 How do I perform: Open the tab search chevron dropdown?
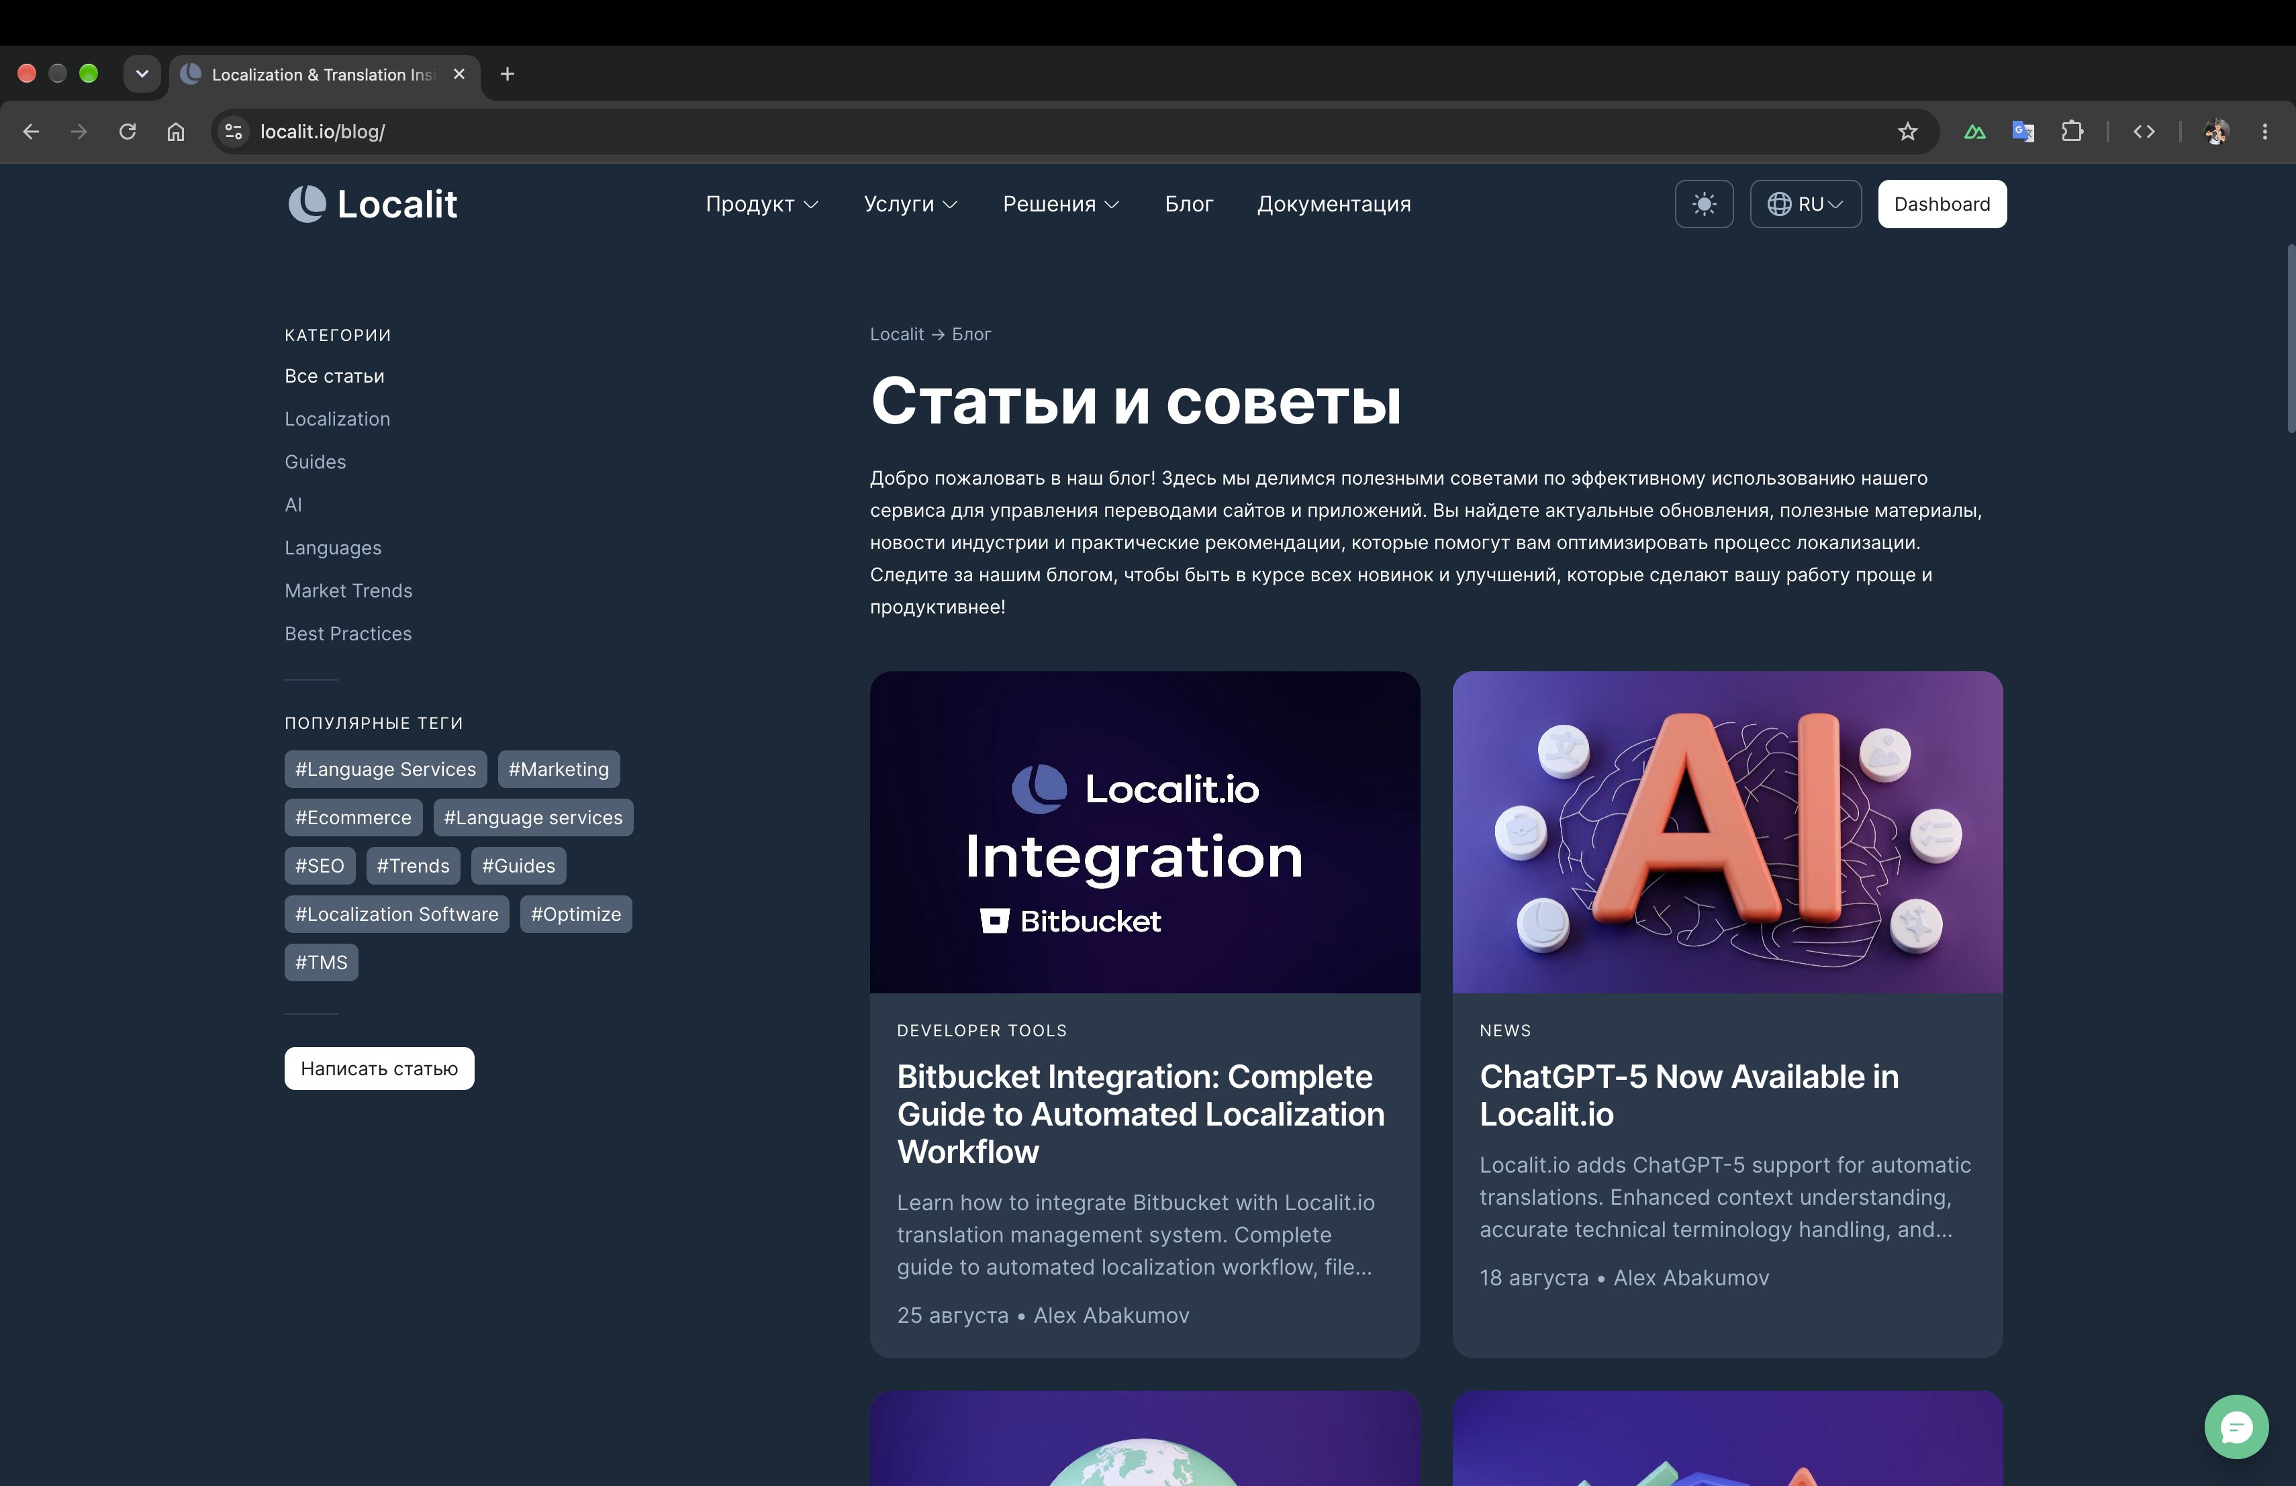(142, 75)
